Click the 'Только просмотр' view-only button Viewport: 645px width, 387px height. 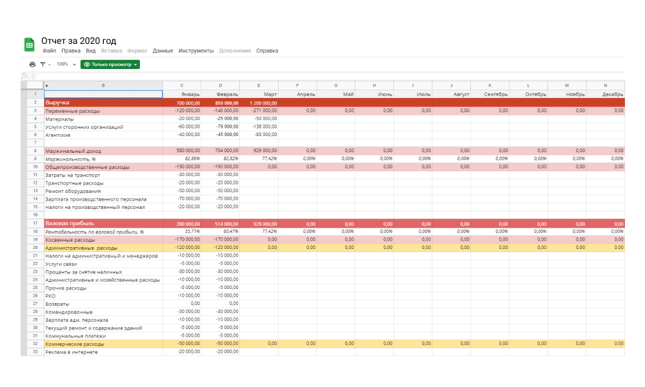(110, 64)
